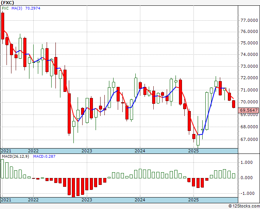Click the 67.0000 price axis label
260x209 pixels.
click(249, 139)
